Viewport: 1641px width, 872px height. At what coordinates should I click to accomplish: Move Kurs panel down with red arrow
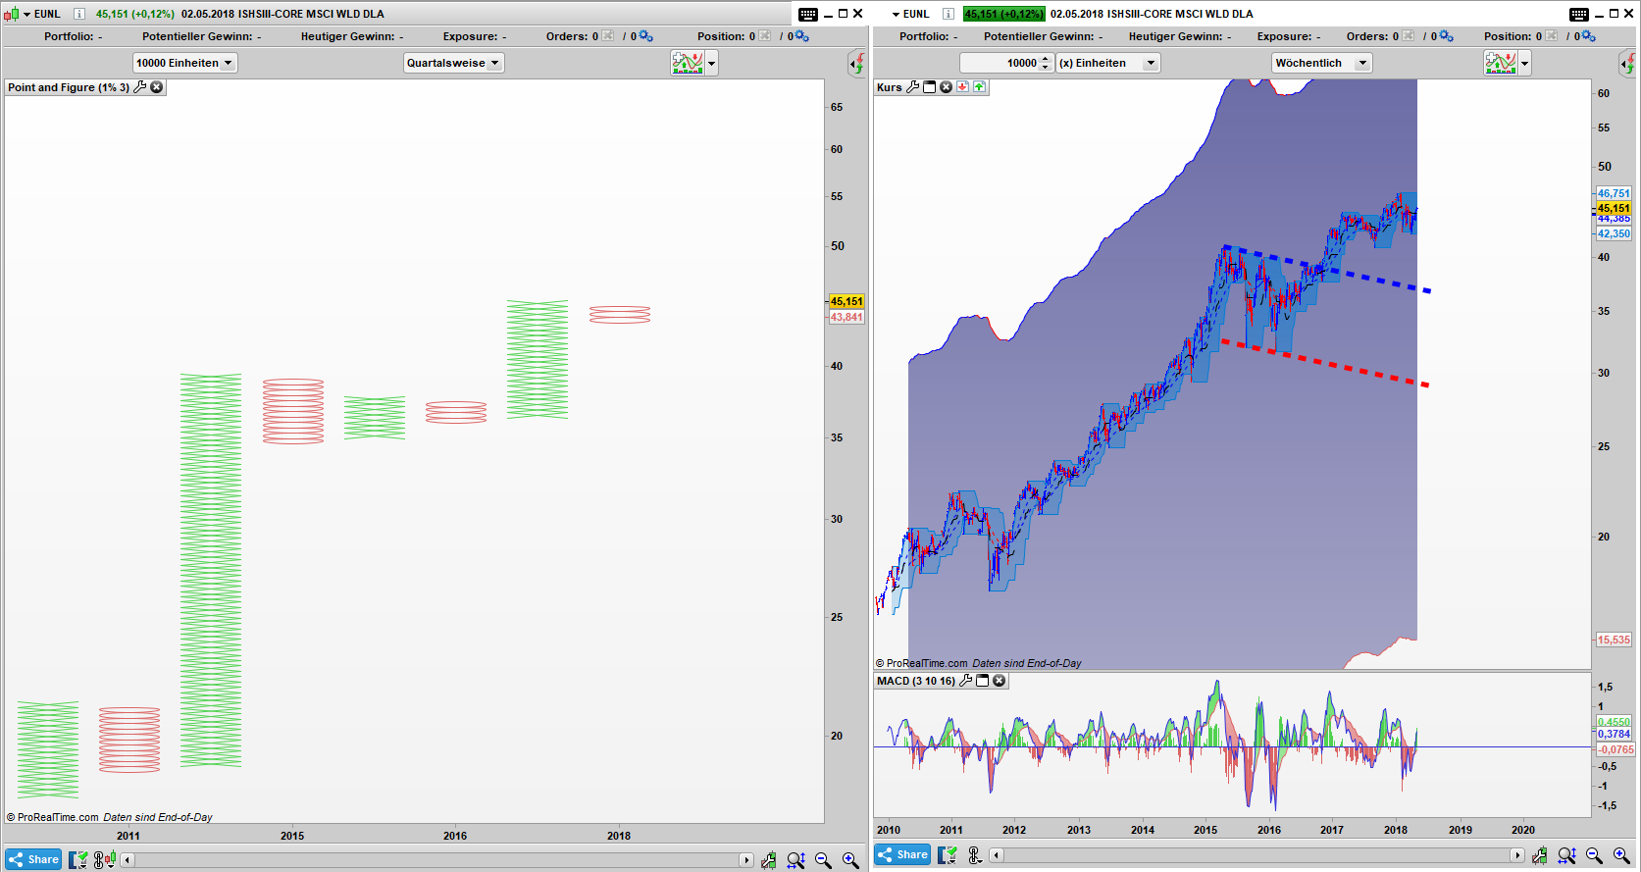[x=963, y=87]
